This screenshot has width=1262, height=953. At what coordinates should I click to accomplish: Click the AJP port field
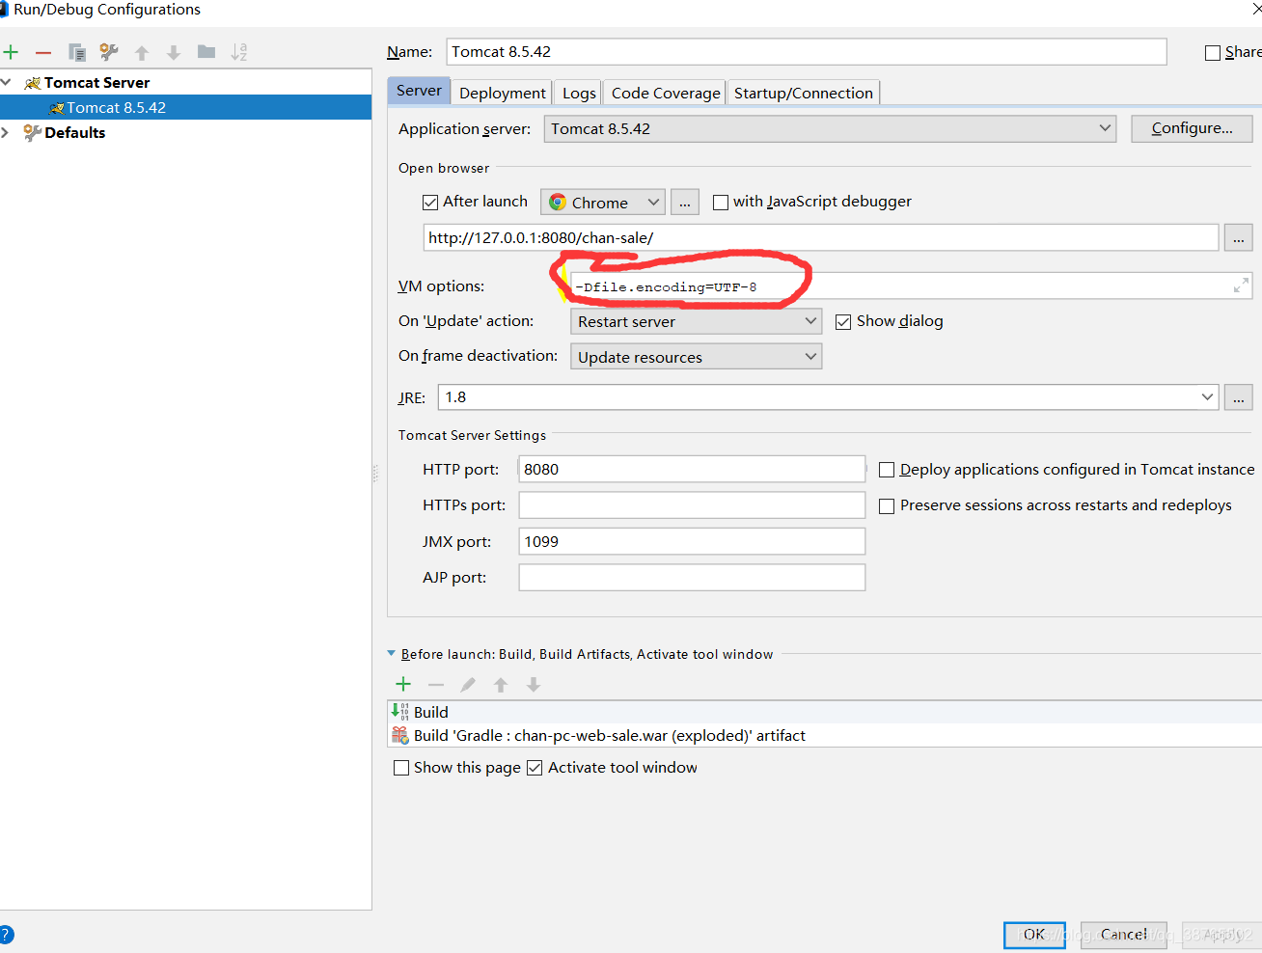point(692,578)
